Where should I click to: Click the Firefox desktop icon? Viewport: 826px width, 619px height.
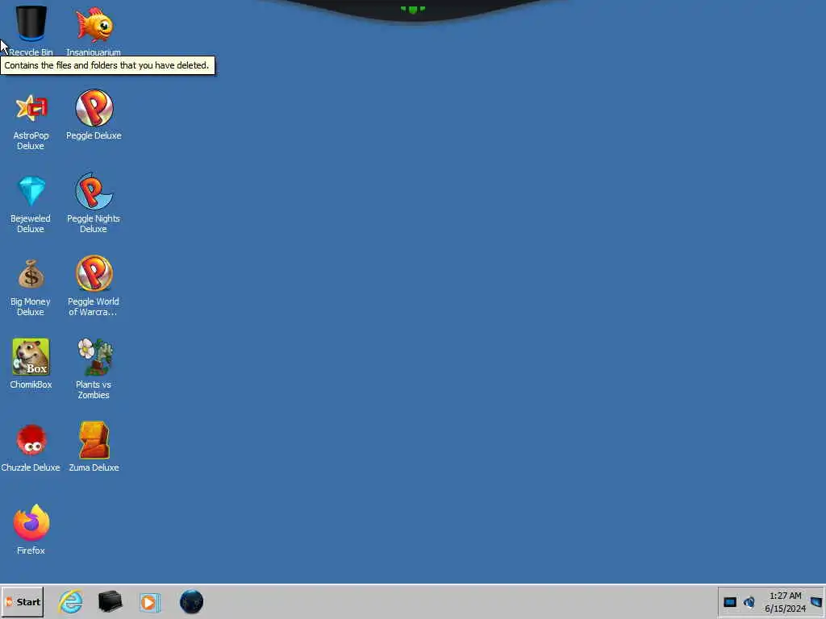tap(31, 522)
